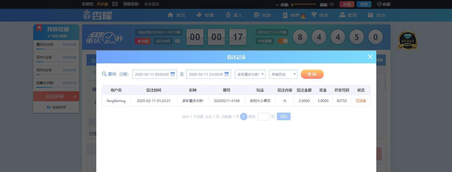Click the 投注时间 column header
The height and width of the screenshot is (172, 452).
pyautogui.click(x=154, y=90)
